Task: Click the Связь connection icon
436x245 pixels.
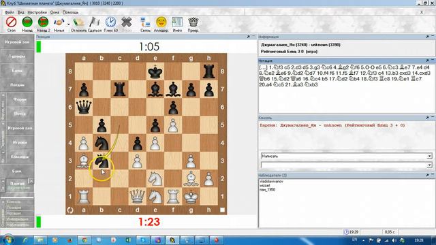Action: point(145,22)
